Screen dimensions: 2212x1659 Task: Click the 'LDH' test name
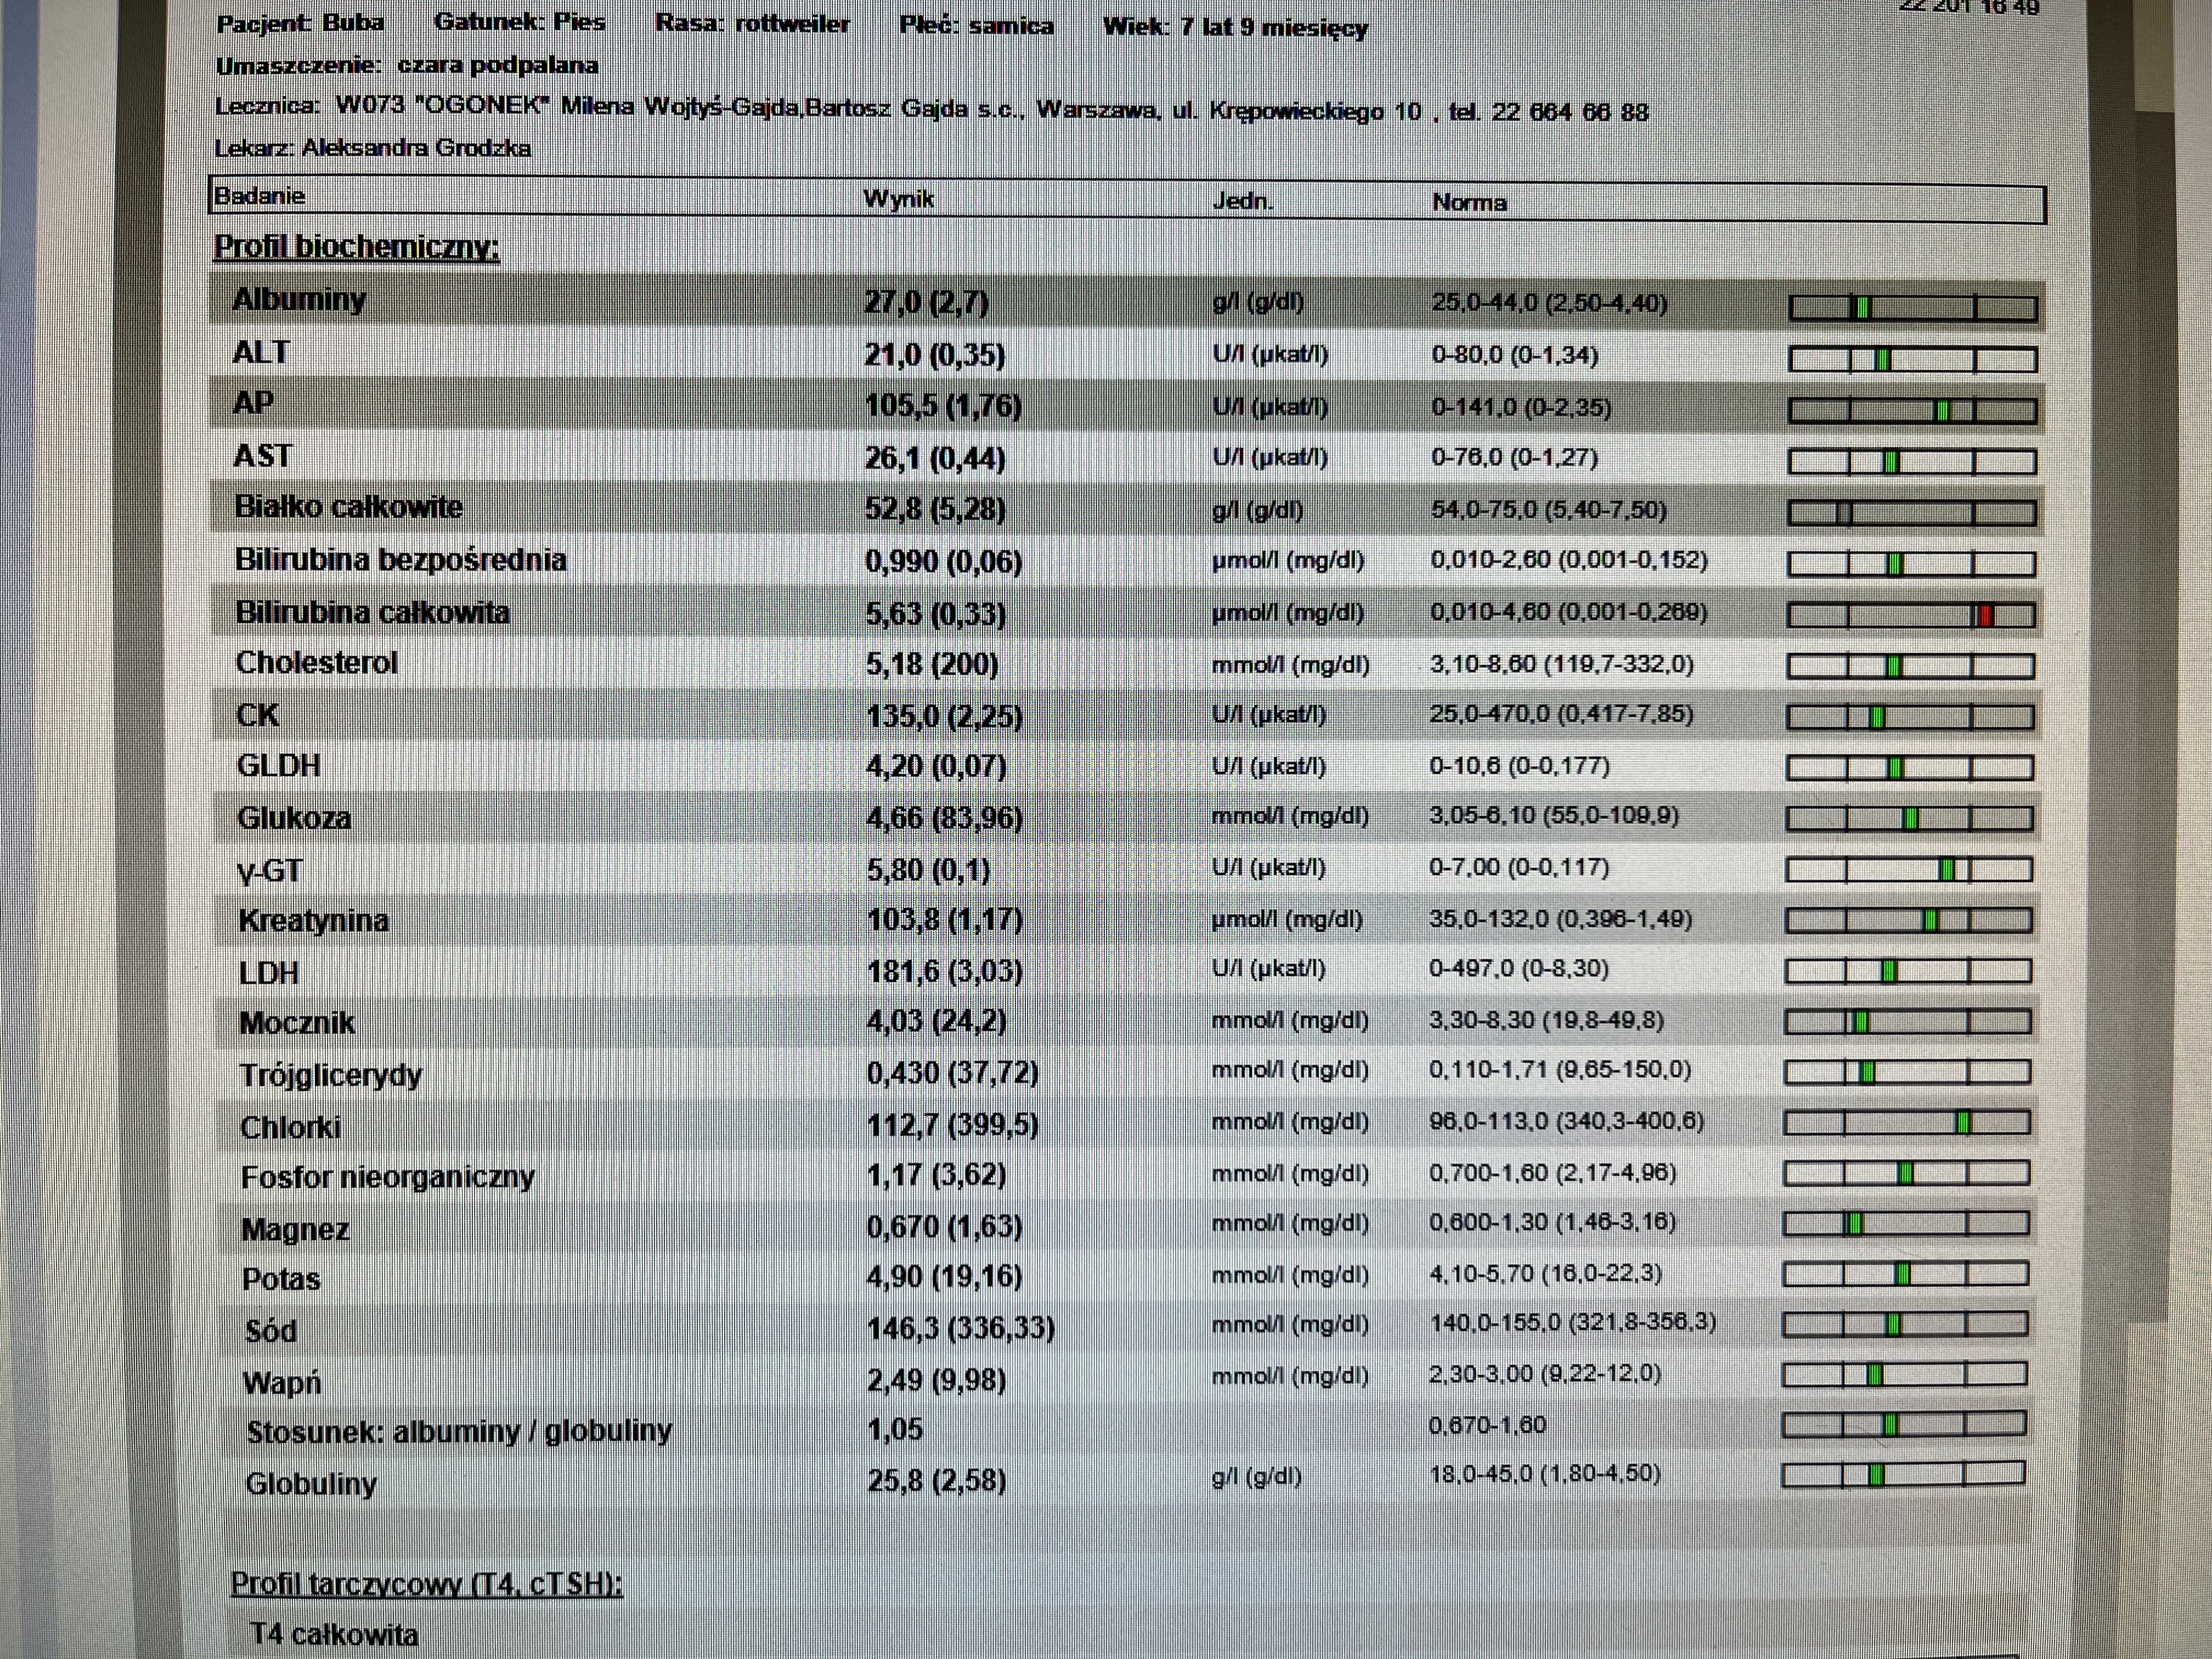(268, 973)
